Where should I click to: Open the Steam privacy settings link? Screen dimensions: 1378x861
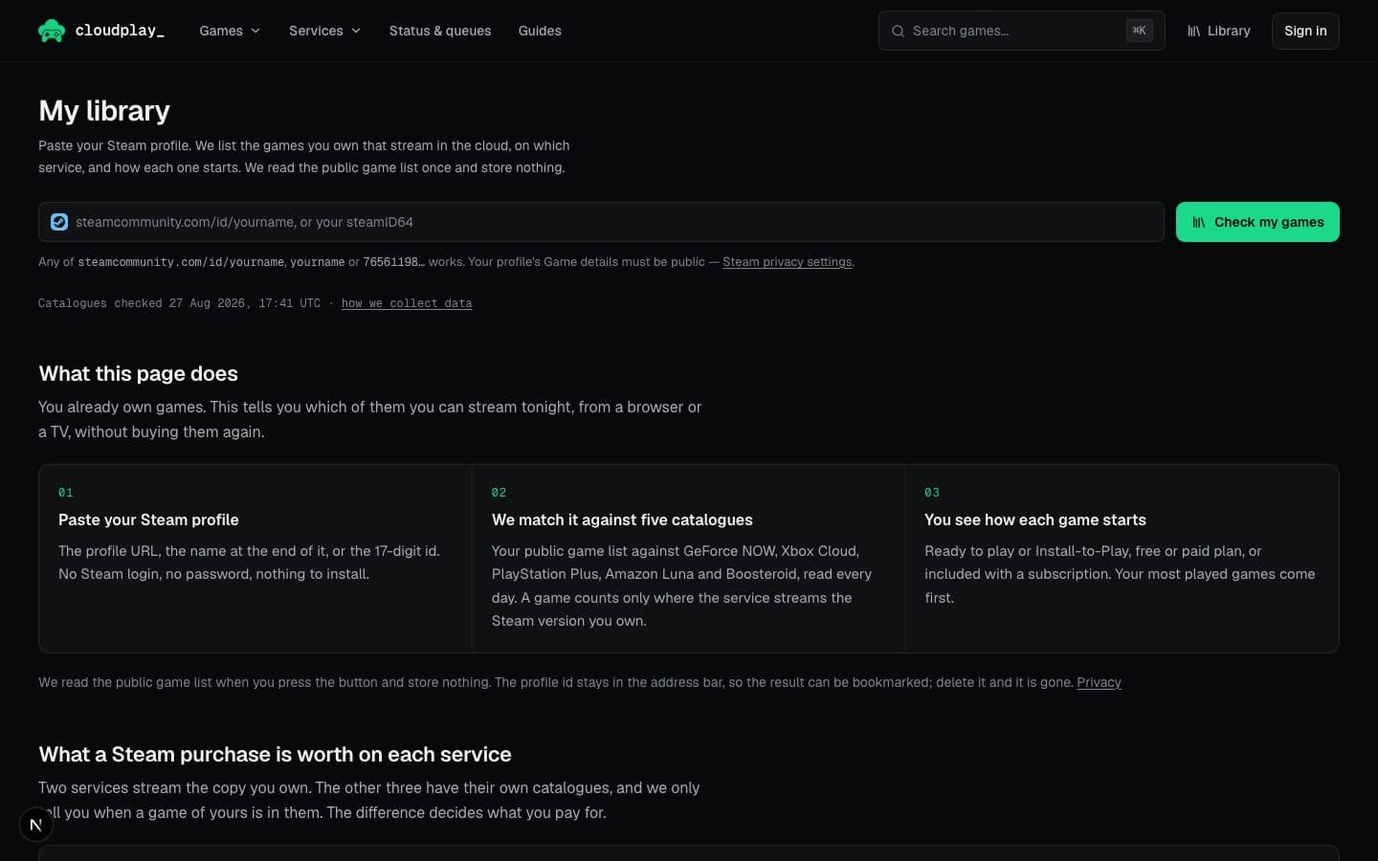pos(788,261)
